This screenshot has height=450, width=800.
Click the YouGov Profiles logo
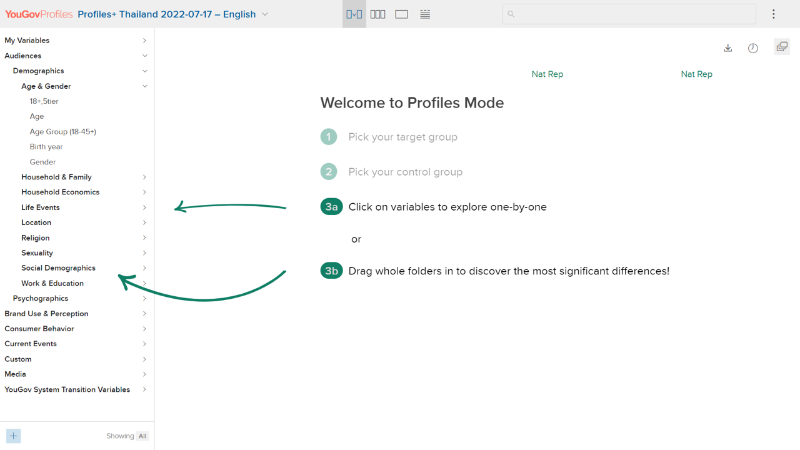pos(39,14)
